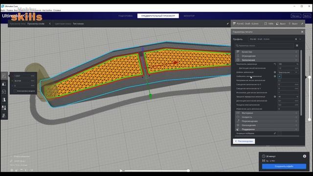This screenshot has height=176, width=313.
Task: Click the Recommended settings button
Action: [244, 141]
